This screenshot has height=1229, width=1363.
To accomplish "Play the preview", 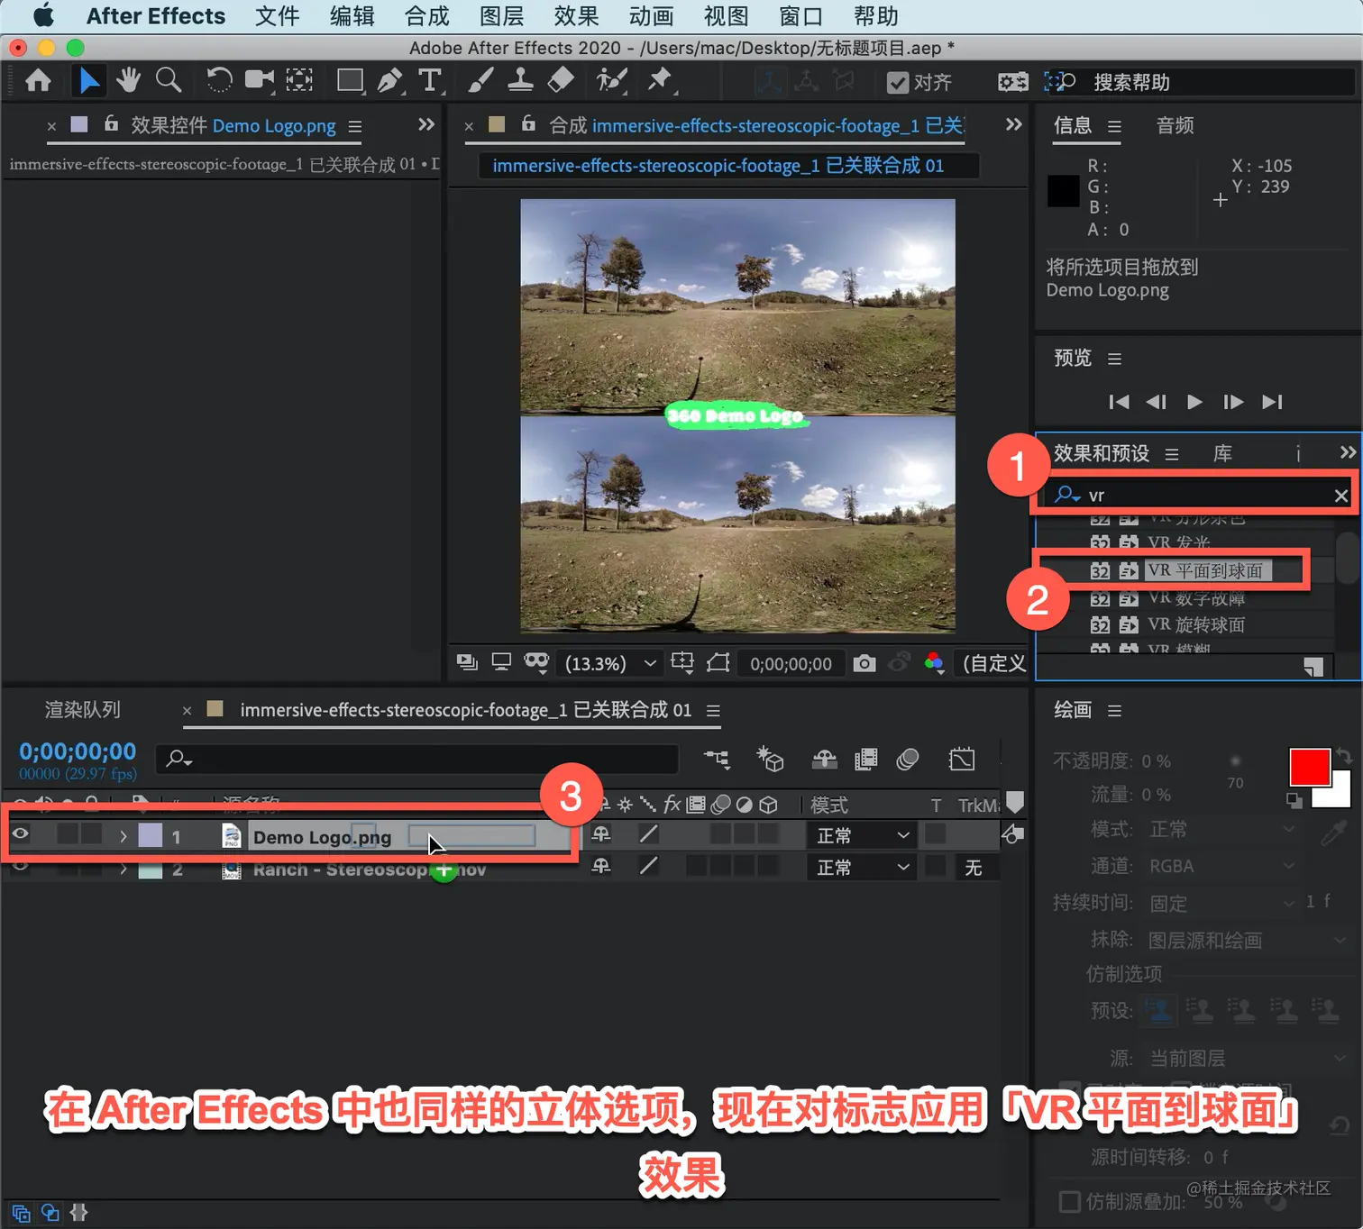I will tap(1194, 402).
